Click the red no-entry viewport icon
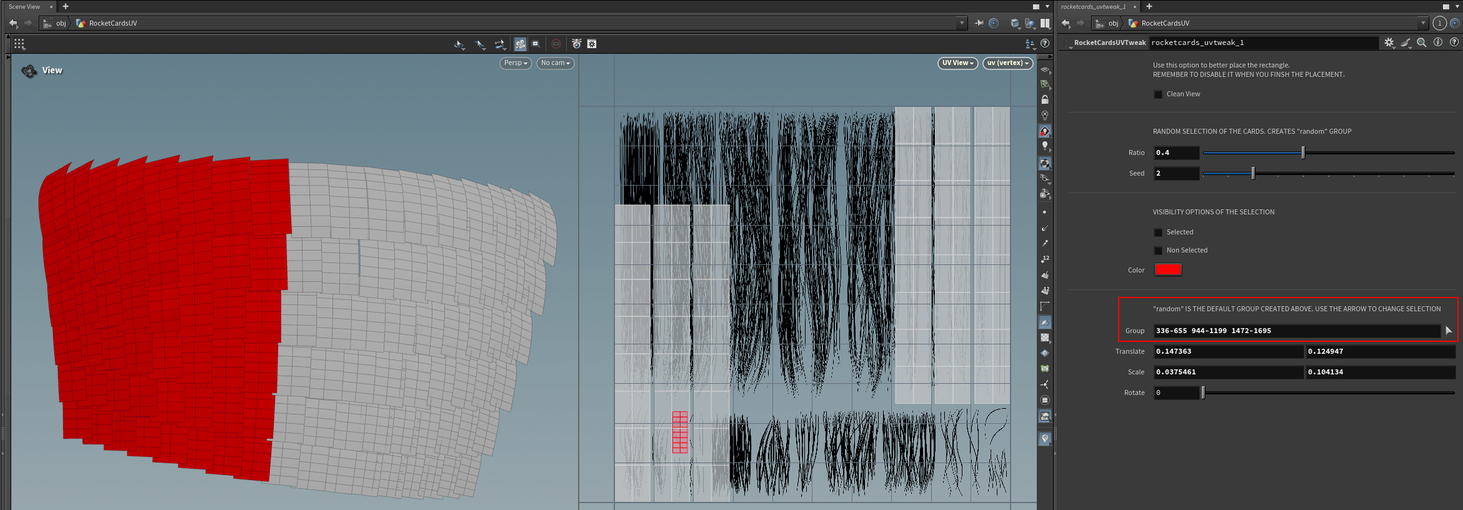Viewport: 1463px width, 510px height. (556, 44)
